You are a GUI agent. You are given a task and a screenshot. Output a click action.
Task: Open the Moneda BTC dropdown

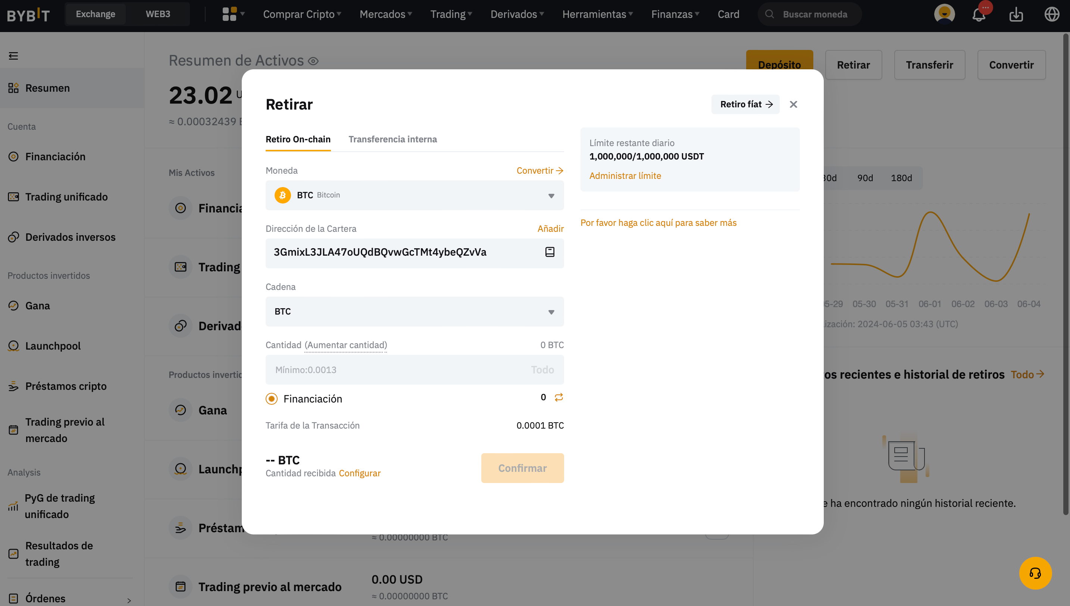tap(414, 195)
